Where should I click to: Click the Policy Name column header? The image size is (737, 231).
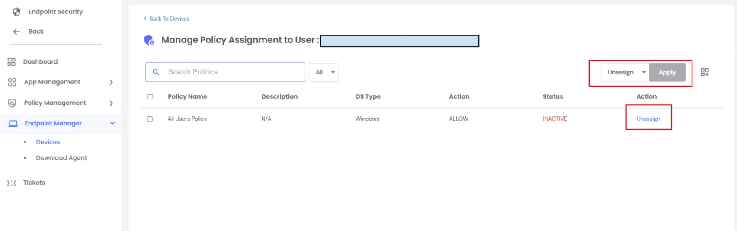click(187, 97)
